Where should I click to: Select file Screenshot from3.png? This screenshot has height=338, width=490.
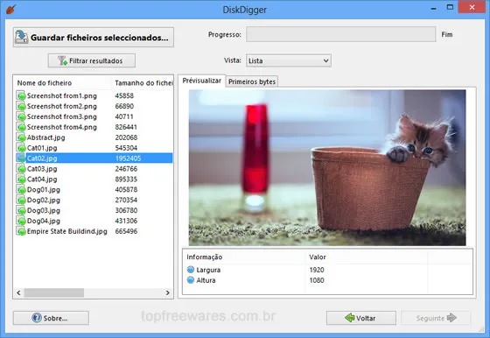[x=62, y=116]
